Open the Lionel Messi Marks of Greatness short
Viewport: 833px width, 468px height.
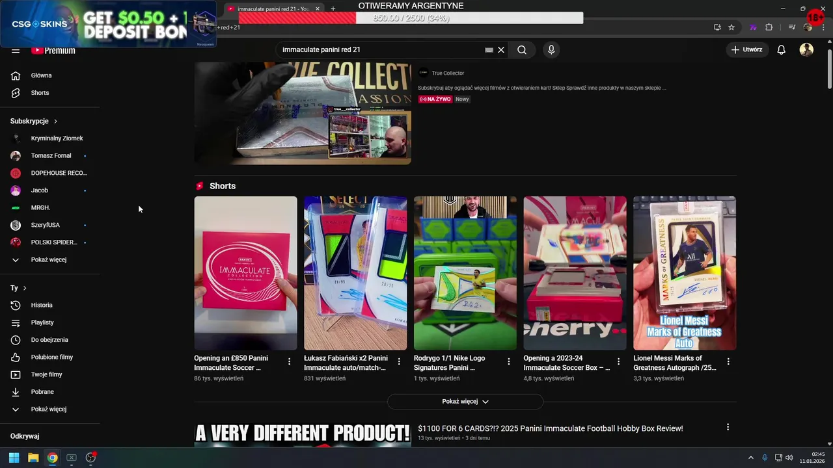[x=685, y=273]
